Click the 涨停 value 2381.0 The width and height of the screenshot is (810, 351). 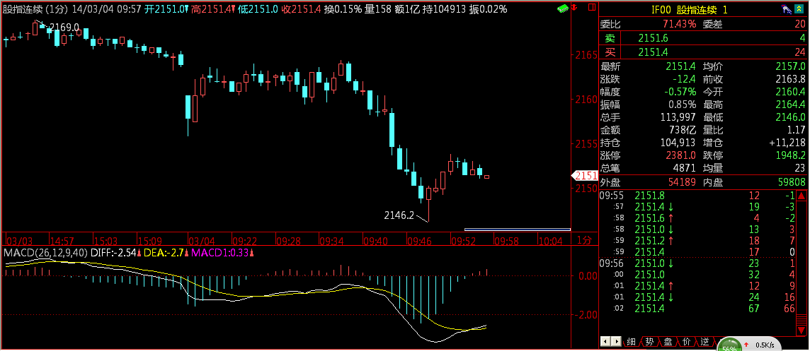(681, 155)
